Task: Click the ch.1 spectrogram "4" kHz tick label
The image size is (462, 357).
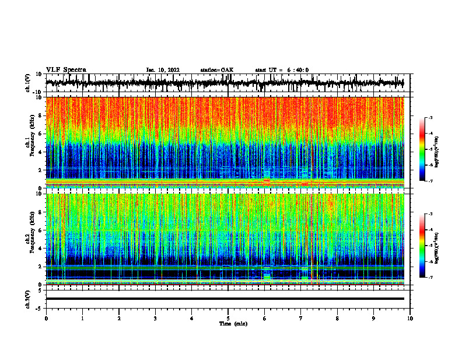Action: tap(40, 152)
